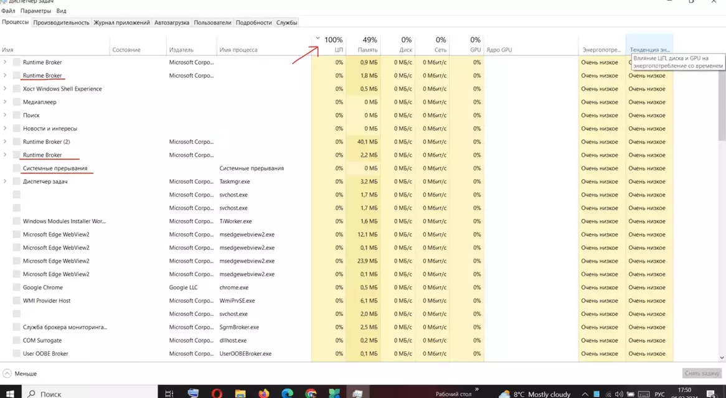Click the Google LLC publisher cell
Screen dimensions: 726x398
[183, 287]
